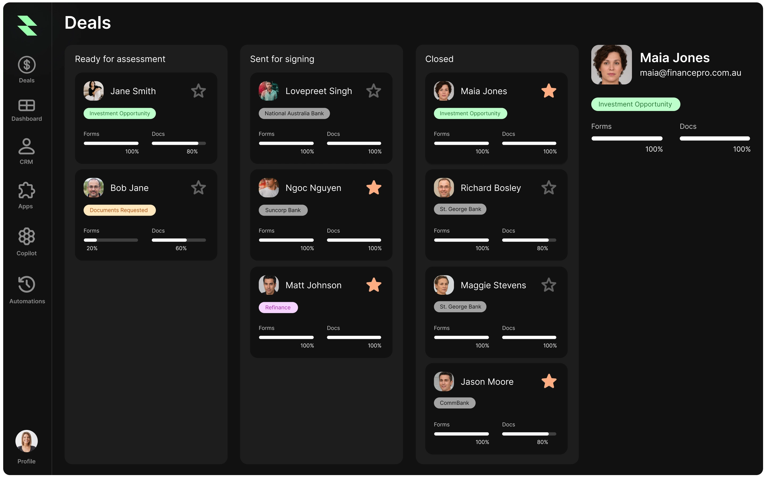Select the CRM menu label
Screen dimensions: 766x478
pyautogui.click(x=26, y=162)
